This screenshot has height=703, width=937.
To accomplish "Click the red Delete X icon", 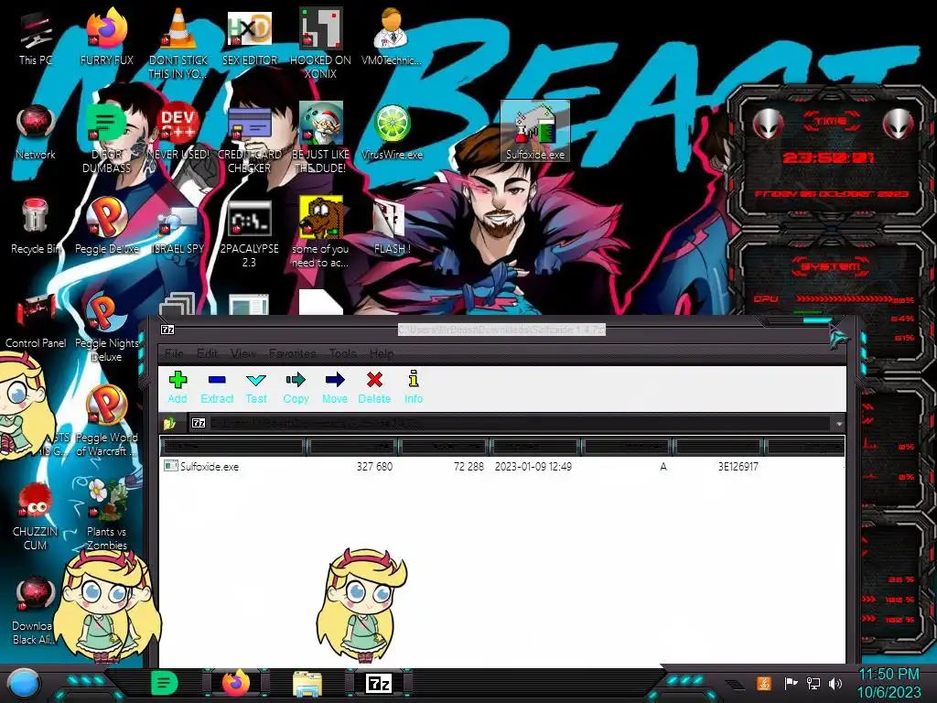I will pos(374,380).
